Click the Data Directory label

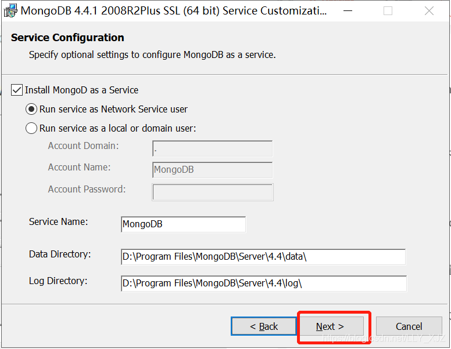(x=60, y=255)
